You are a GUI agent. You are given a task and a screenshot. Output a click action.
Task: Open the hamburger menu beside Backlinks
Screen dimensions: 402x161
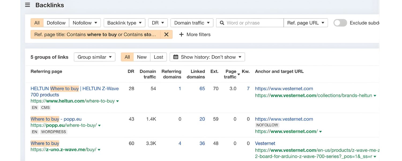point(27,5)
